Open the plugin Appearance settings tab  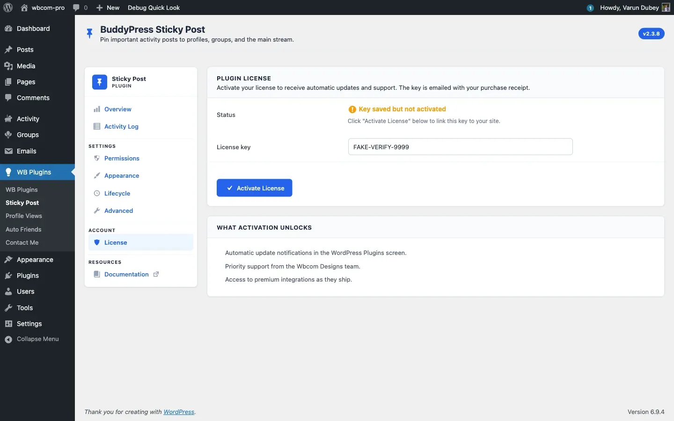click(141, 175)
